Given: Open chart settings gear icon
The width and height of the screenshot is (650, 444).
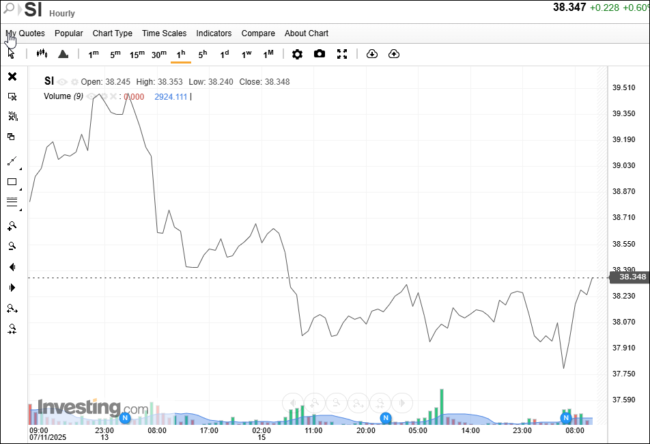Looking at the screenshot, I should [x=297, y=54].
